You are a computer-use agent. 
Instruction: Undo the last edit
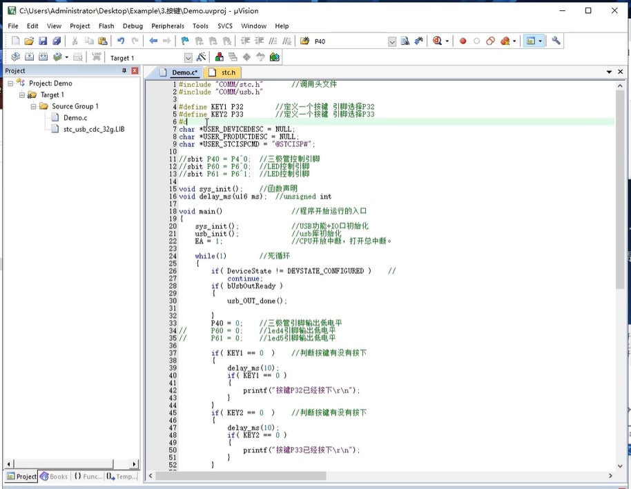(121, 41)
